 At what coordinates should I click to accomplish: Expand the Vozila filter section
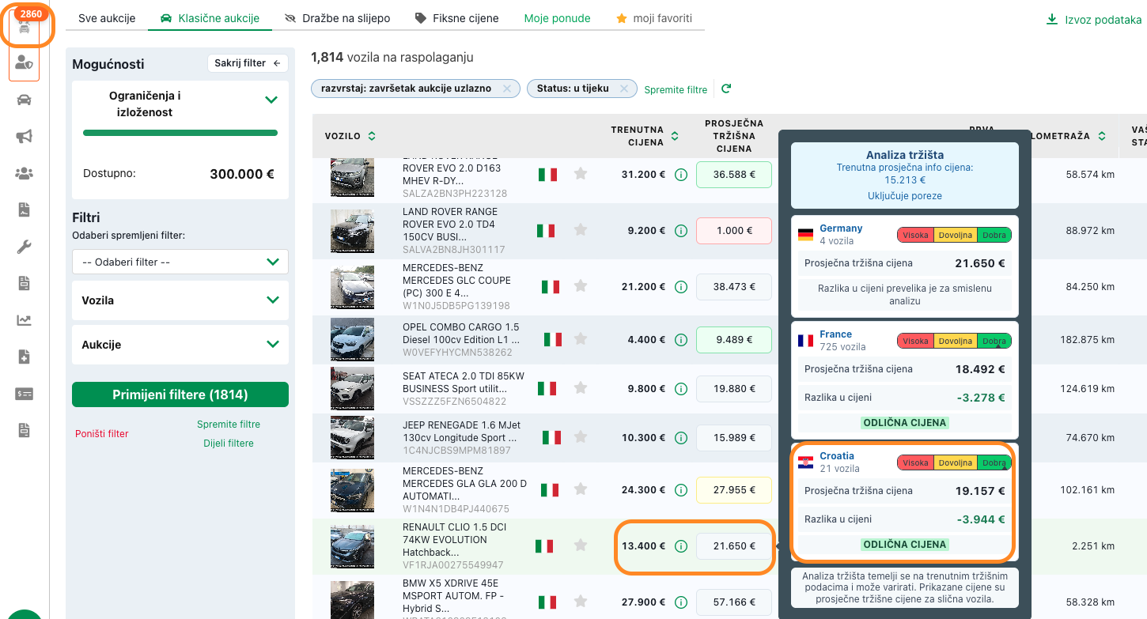[x=180, y=300]
